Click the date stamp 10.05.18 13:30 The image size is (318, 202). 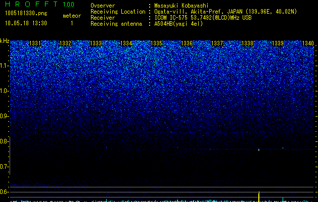click(x=26, y=23)
